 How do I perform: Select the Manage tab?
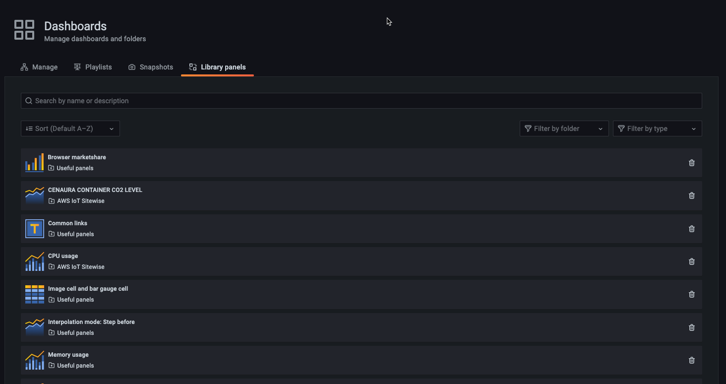point(39,66)
